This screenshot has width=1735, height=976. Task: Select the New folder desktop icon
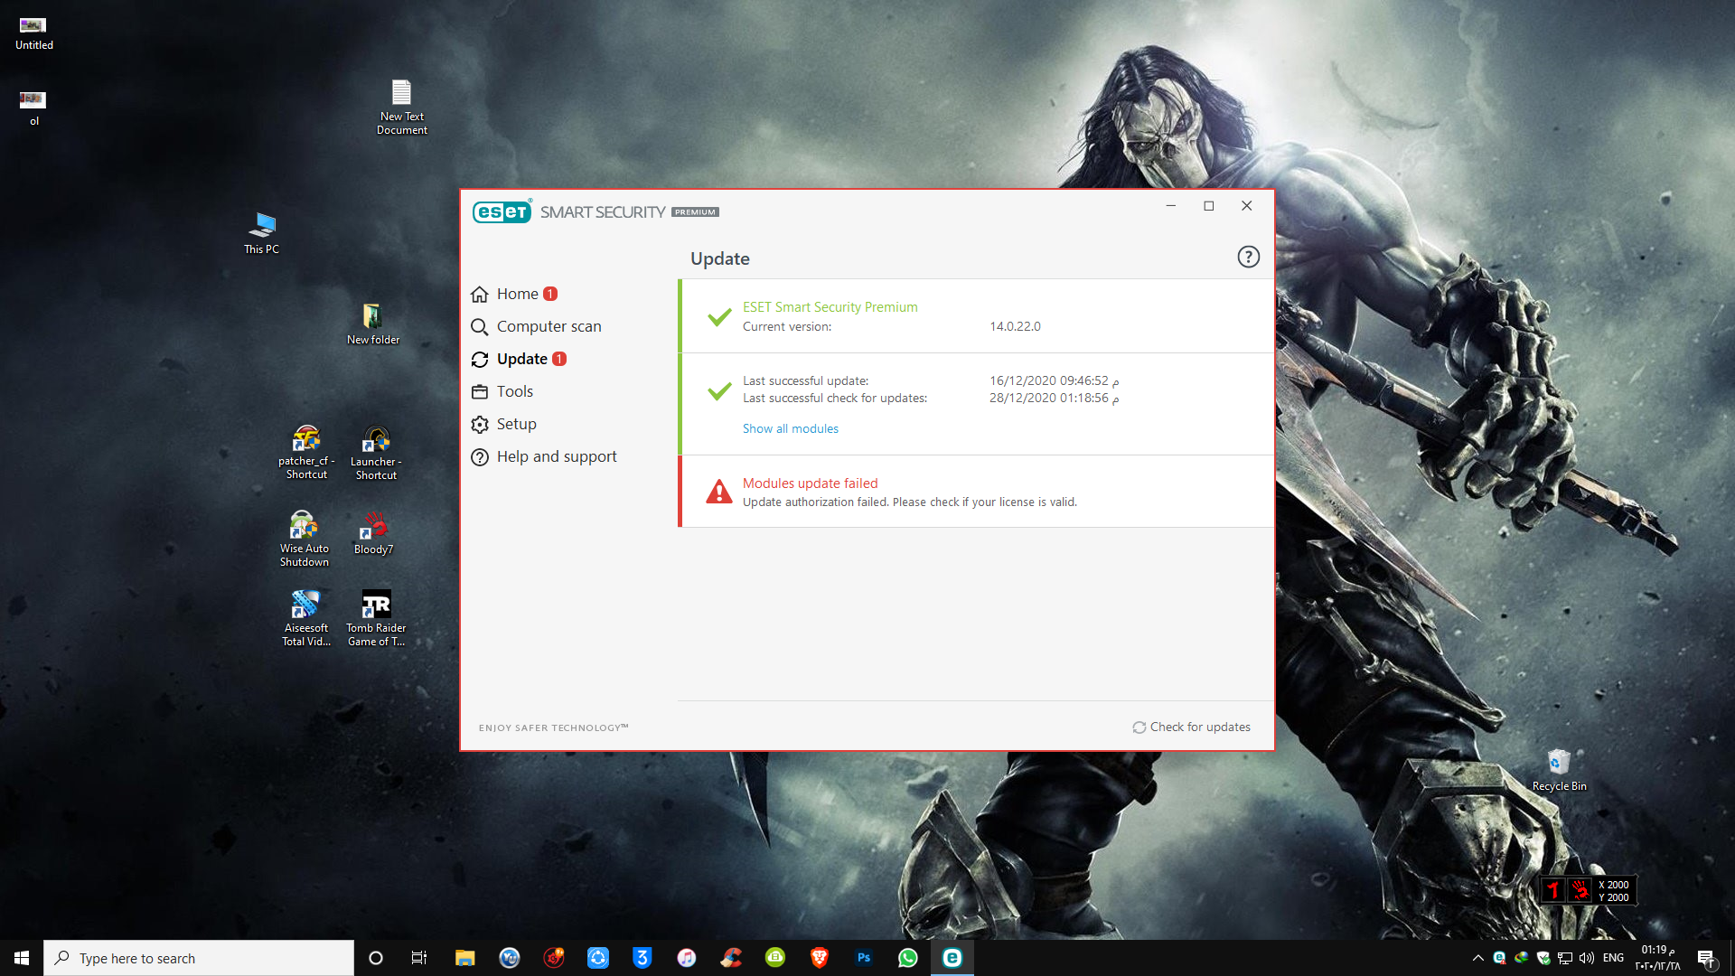point(372,324)
